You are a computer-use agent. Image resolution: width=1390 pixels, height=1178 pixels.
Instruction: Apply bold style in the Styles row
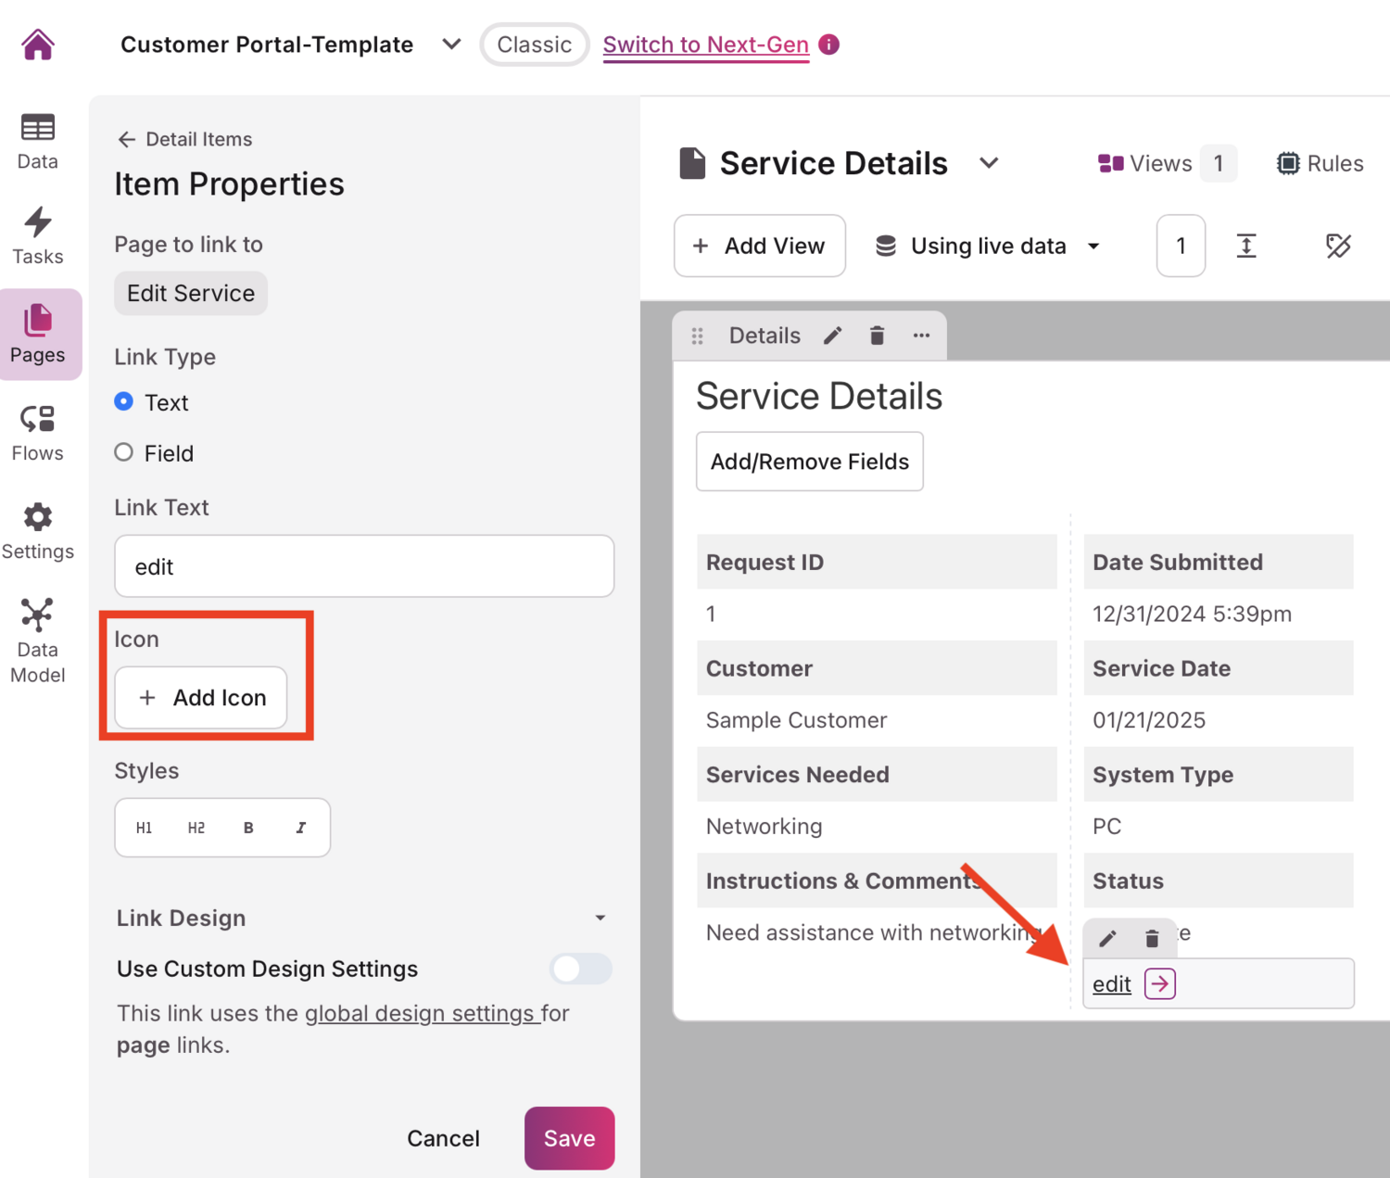pyautogui.click(x=247, y=827)
